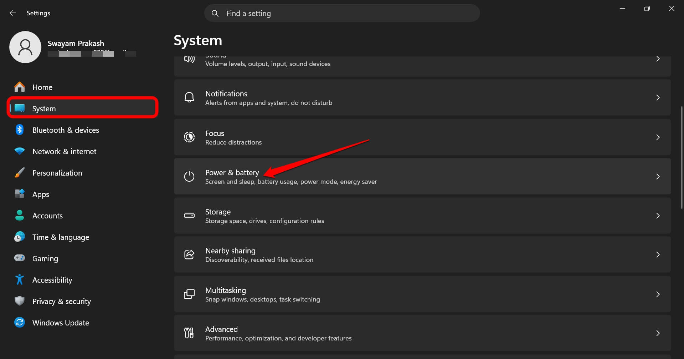Expand the Power & battery chevron

pyautogui.click(x=658, y=176)
